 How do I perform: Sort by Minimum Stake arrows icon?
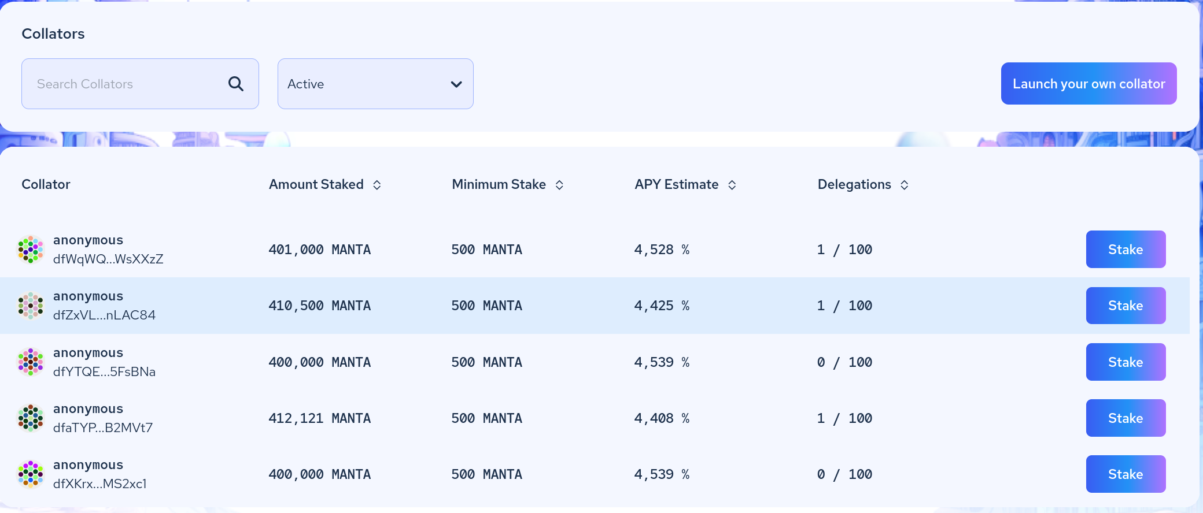tap(559, 185)
